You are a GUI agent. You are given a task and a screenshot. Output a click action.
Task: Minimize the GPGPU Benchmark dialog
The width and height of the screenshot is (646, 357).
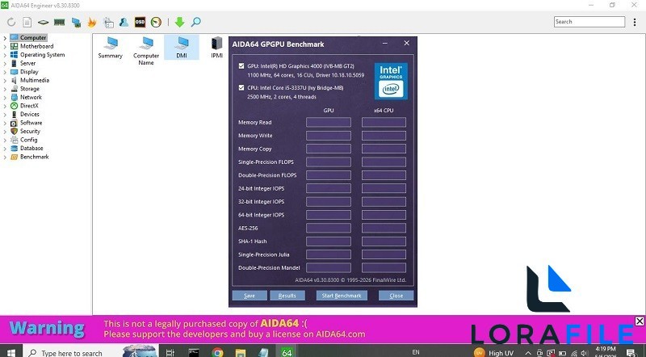[385, 44]
